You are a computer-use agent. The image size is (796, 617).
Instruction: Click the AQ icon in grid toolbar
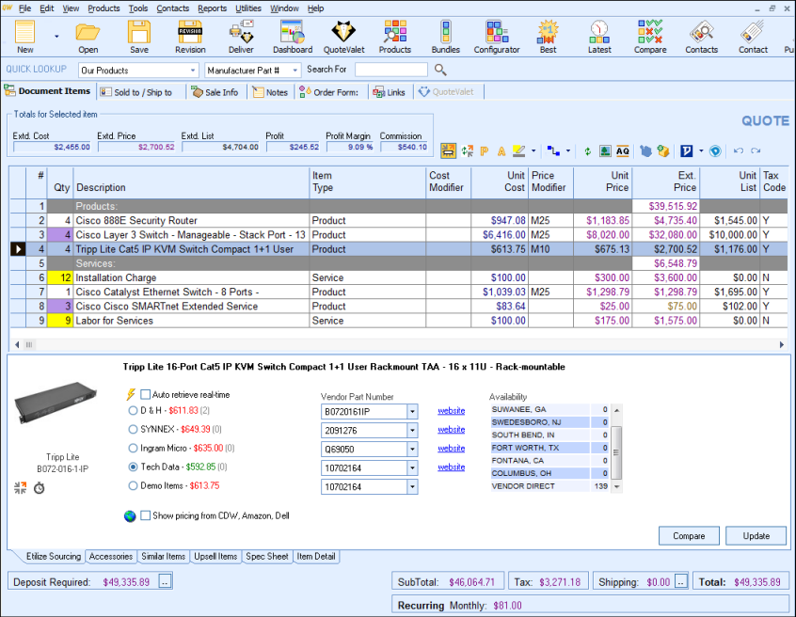click(x=622, y=151)
